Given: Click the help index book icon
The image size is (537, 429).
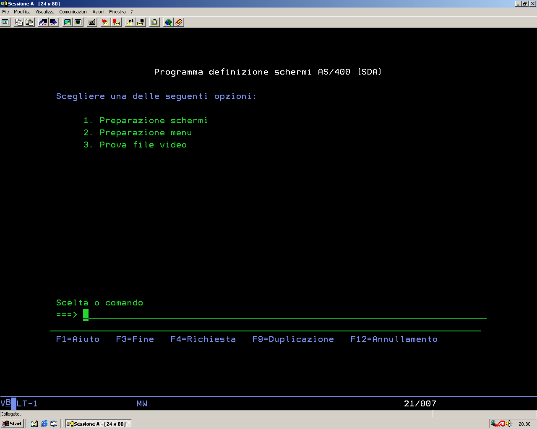Looking at the screenshot, I should pos(179,22).
